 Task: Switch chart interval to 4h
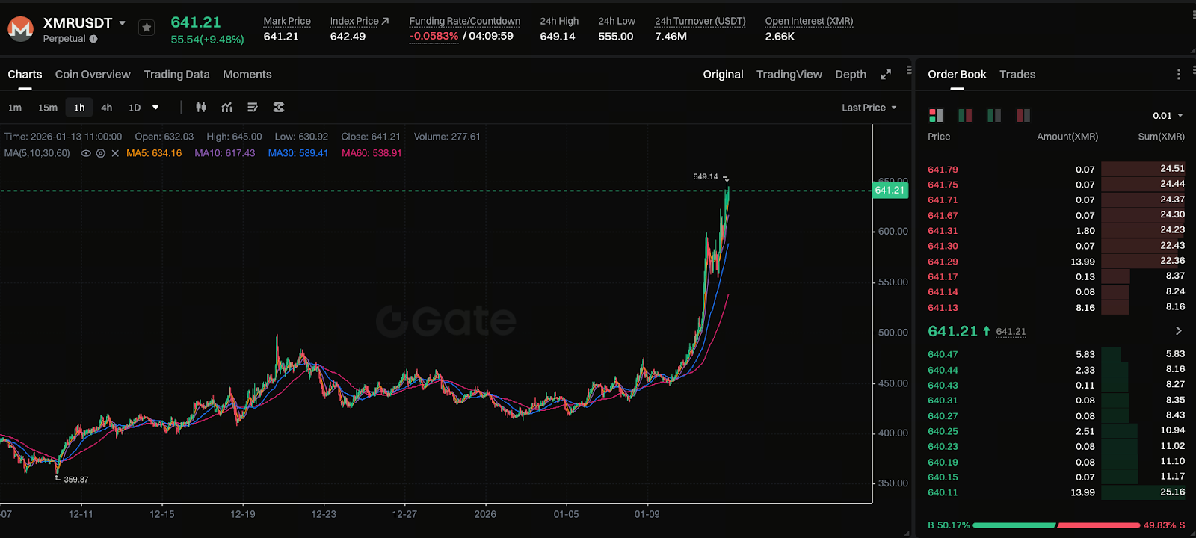tap(107, 108)
